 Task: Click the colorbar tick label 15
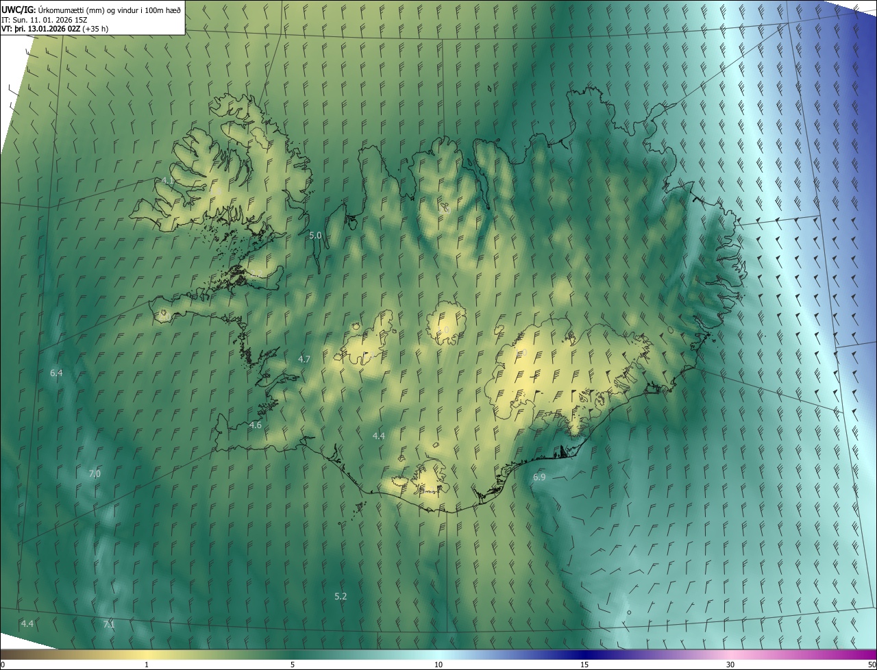coord(584,665)
